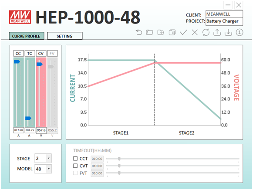
Task: Expand the MODEL dropdown
Action: (49, 169)
